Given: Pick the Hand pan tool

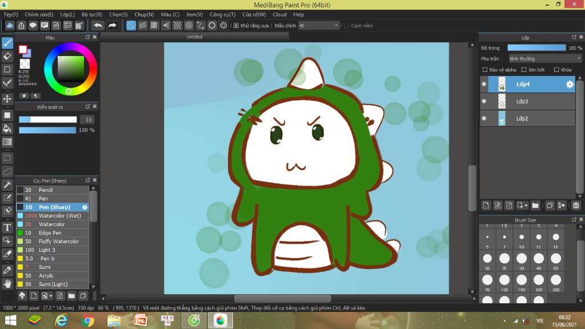Looking at the screenshot, I should tap(7, 283).
